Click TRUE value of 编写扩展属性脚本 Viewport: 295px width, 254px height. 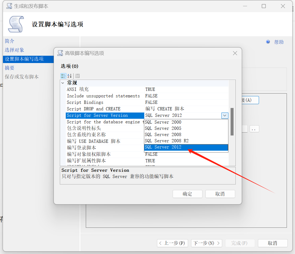[x=150, y=161]
